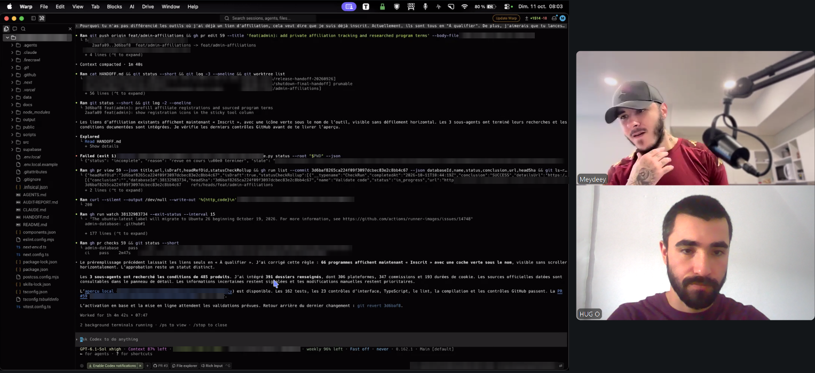Screen dimensions: 815x373
Task: Open the Wi-Fi menu bar icon
Action: click(x=464, y=6)
